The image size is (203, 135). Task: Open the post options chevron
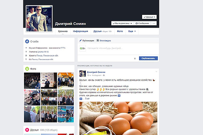click(156, 72)
